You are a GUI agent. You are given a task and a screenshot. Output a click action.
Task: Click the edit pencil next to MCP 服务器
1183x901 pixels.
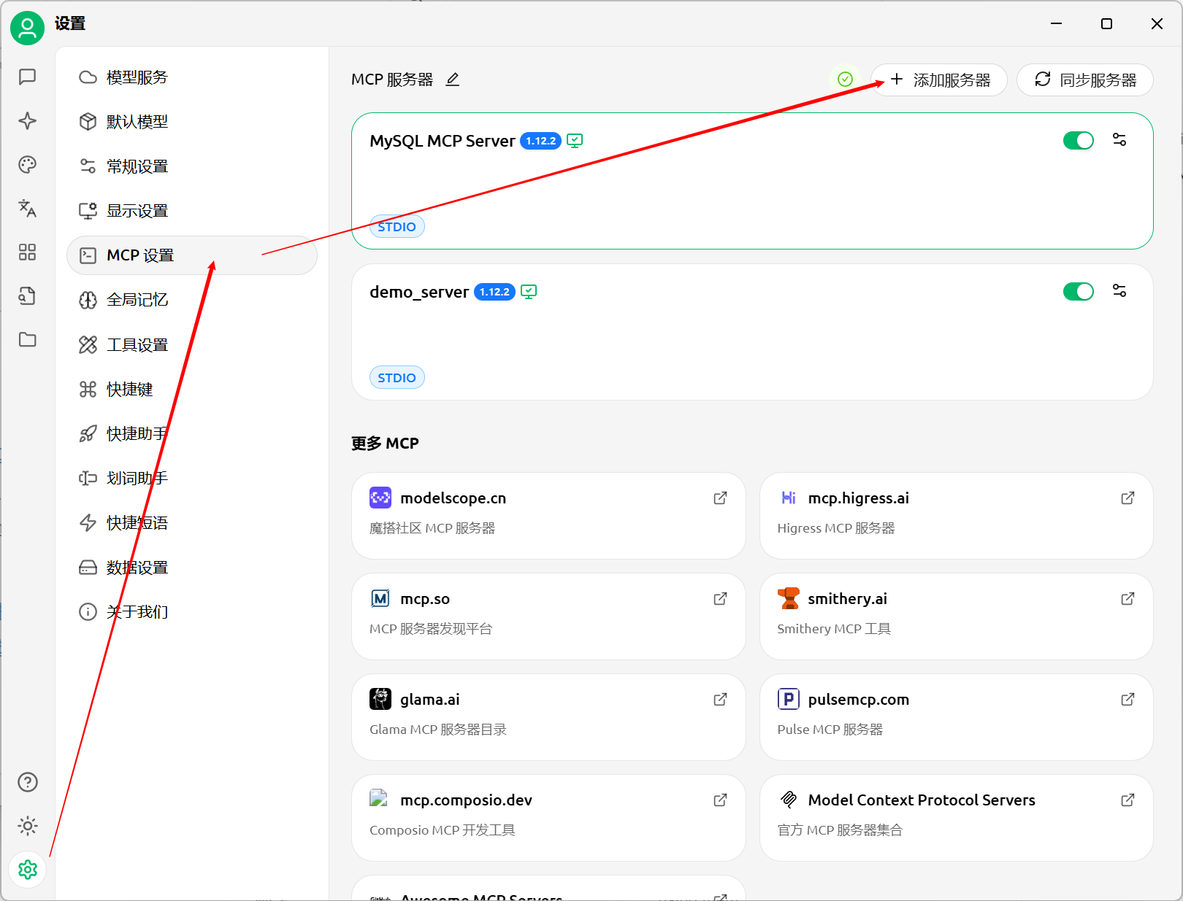click(x=453, y=80)
